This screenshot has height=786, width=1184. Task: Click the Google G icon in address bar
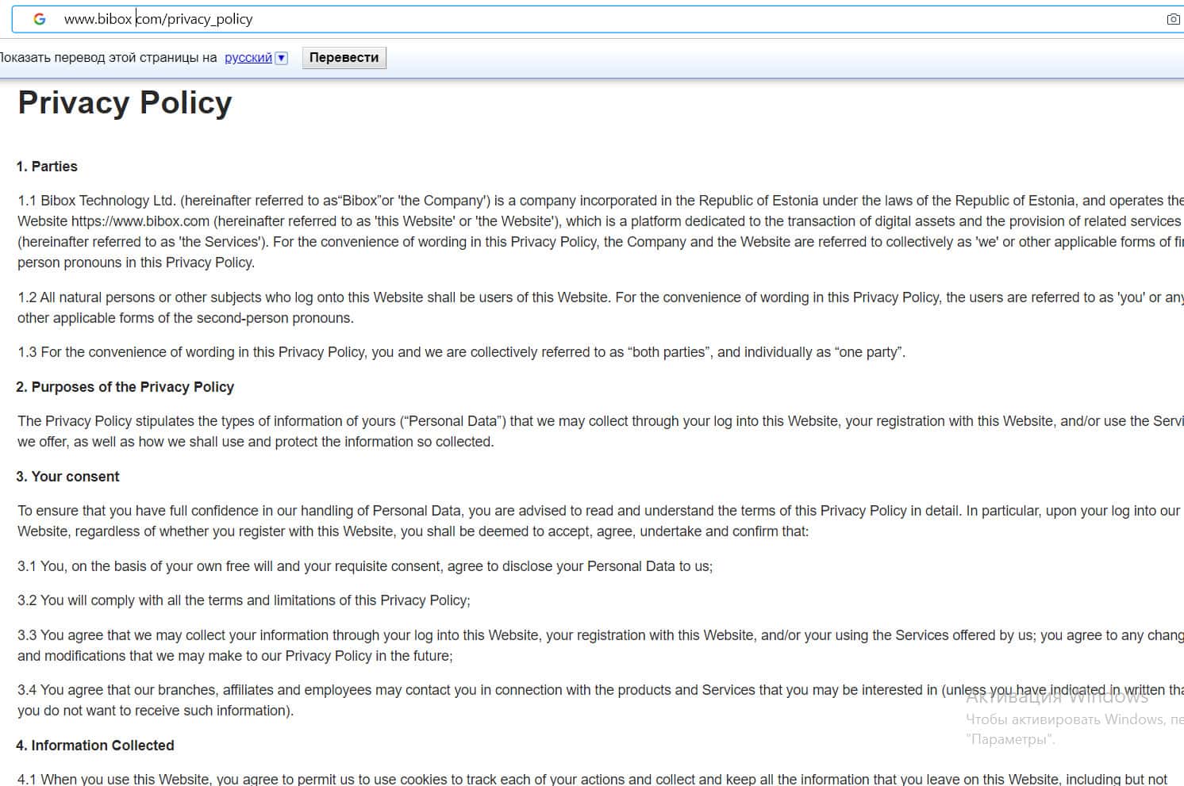coord(40,19)
